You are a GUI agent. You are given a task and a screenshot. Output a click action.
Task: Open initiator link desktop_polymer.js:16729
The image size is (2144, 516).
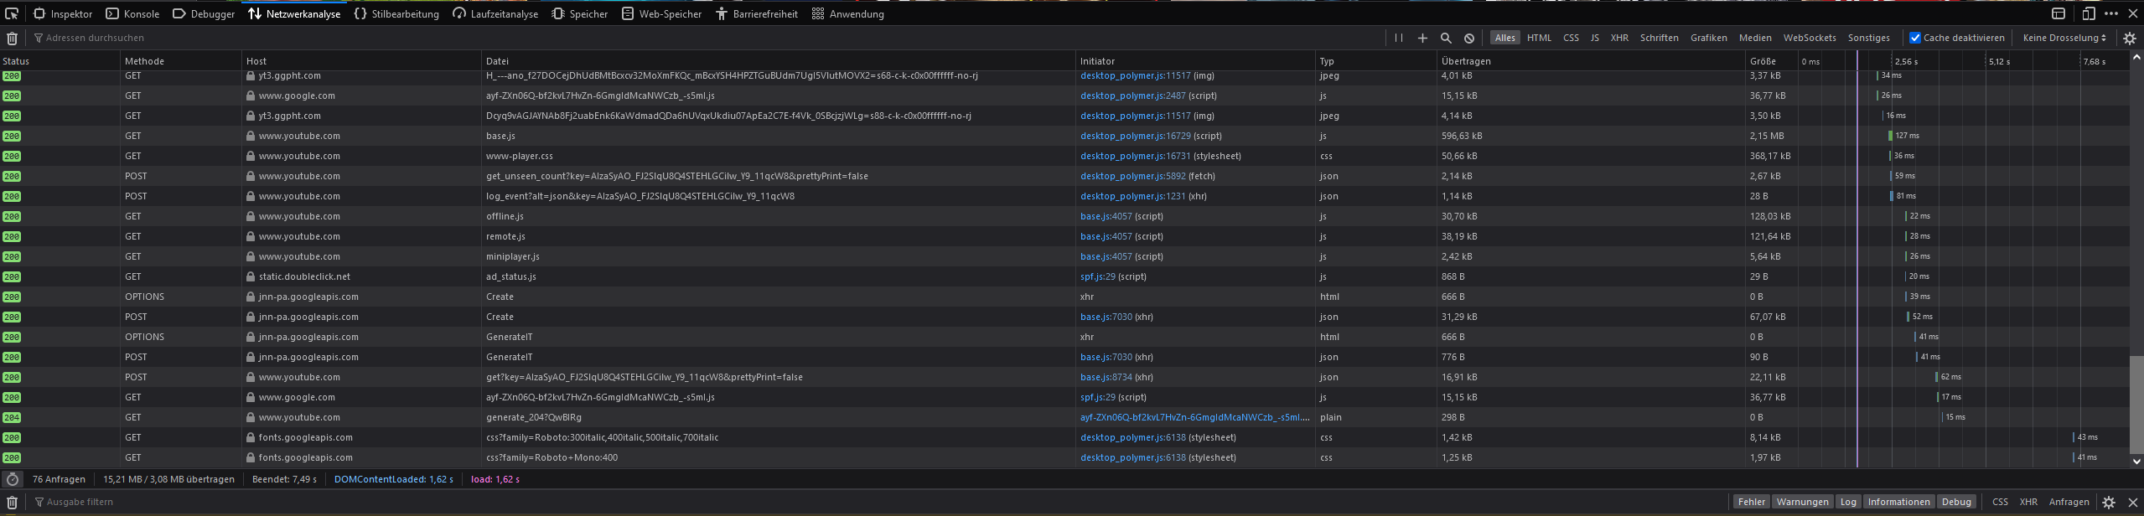point(1135,136)
